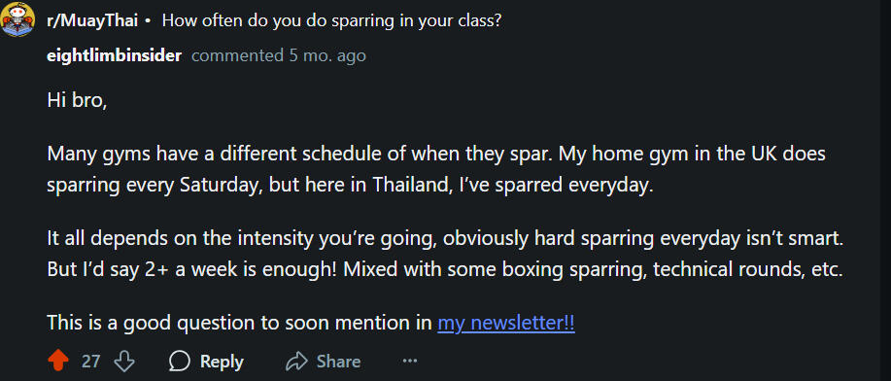Image resolution: width=891 pixels, height=381 pixels.
Task: Click the Reply text label
Action: [x=222, y=362]
